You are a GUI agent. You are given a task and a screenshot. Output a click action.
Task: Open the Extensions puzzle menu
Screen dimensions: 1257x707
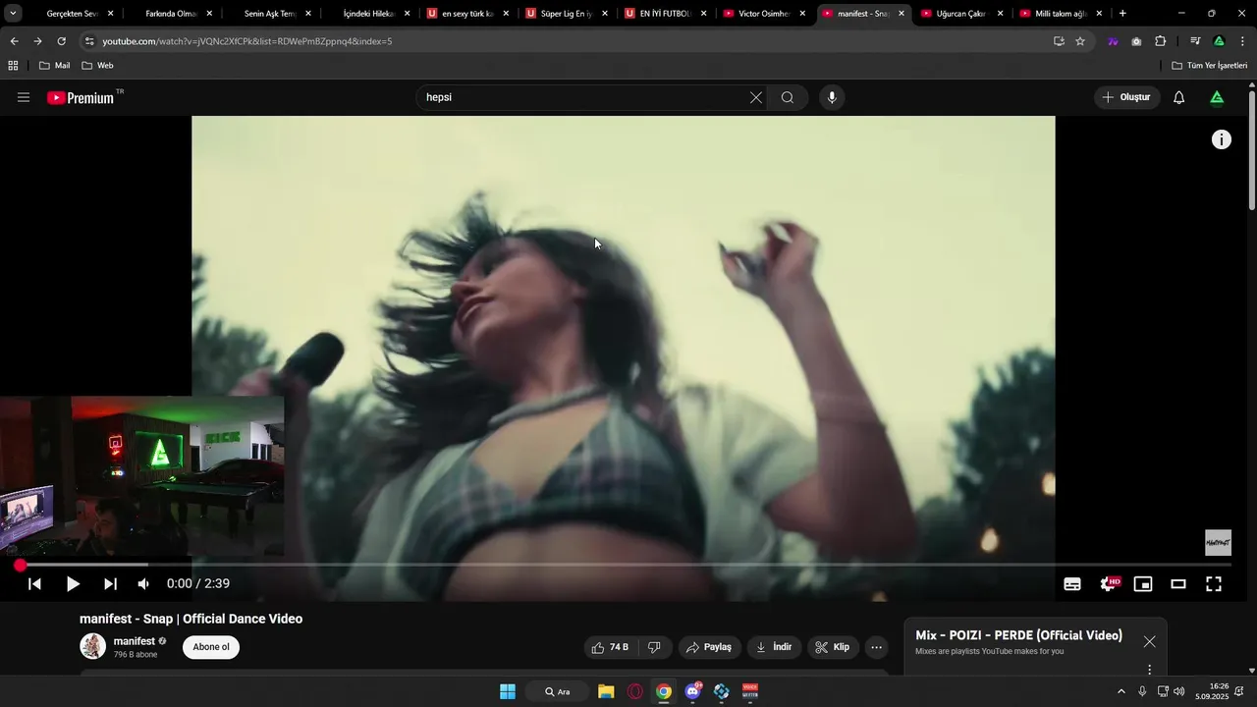(1160, 41)
